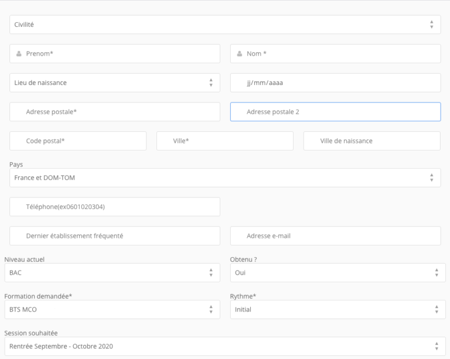Select the Formation demandée BTS MCO dropdown

pyautogui.click(x=112, y=309)
